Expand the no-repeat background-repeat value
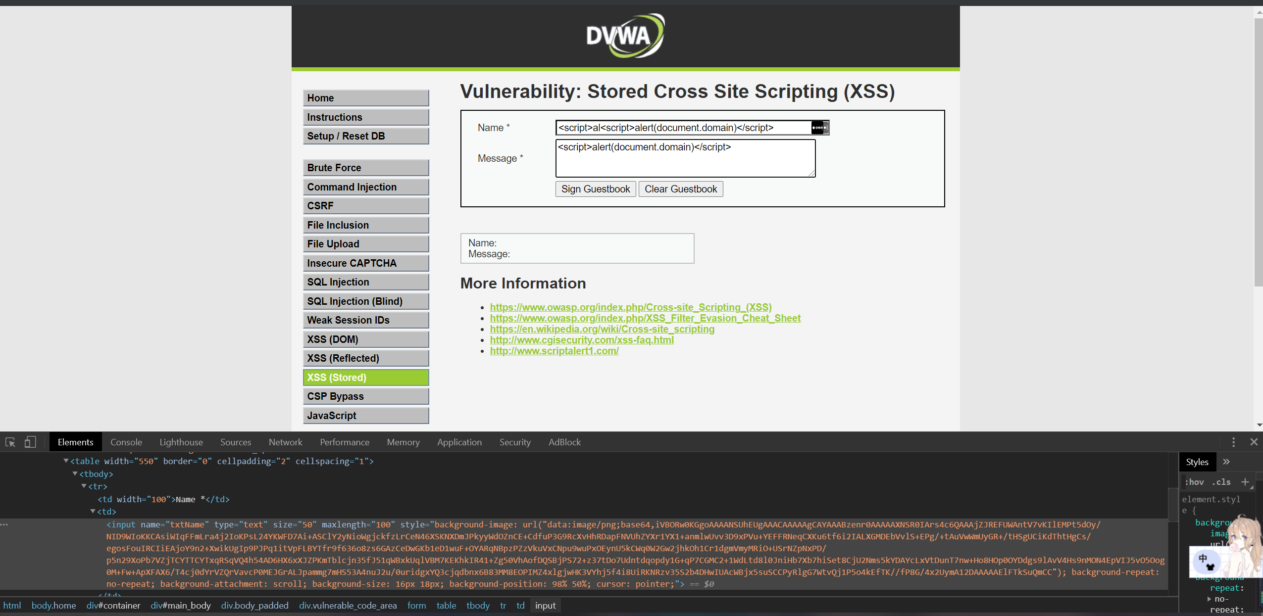The image size is (1263, 616). tap(1209, 599)
